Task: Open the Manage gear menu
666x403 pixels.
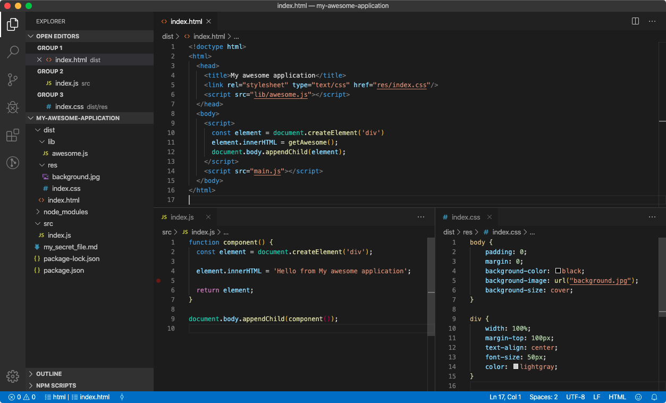Action: [x=12, y=375]
